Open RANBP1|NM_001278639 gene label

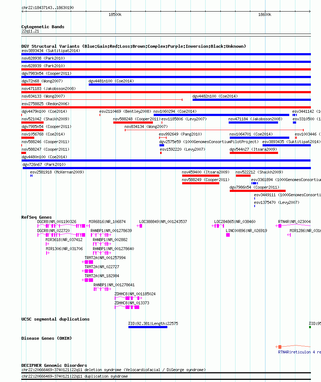pyautogui.click(x=111, y=231)
